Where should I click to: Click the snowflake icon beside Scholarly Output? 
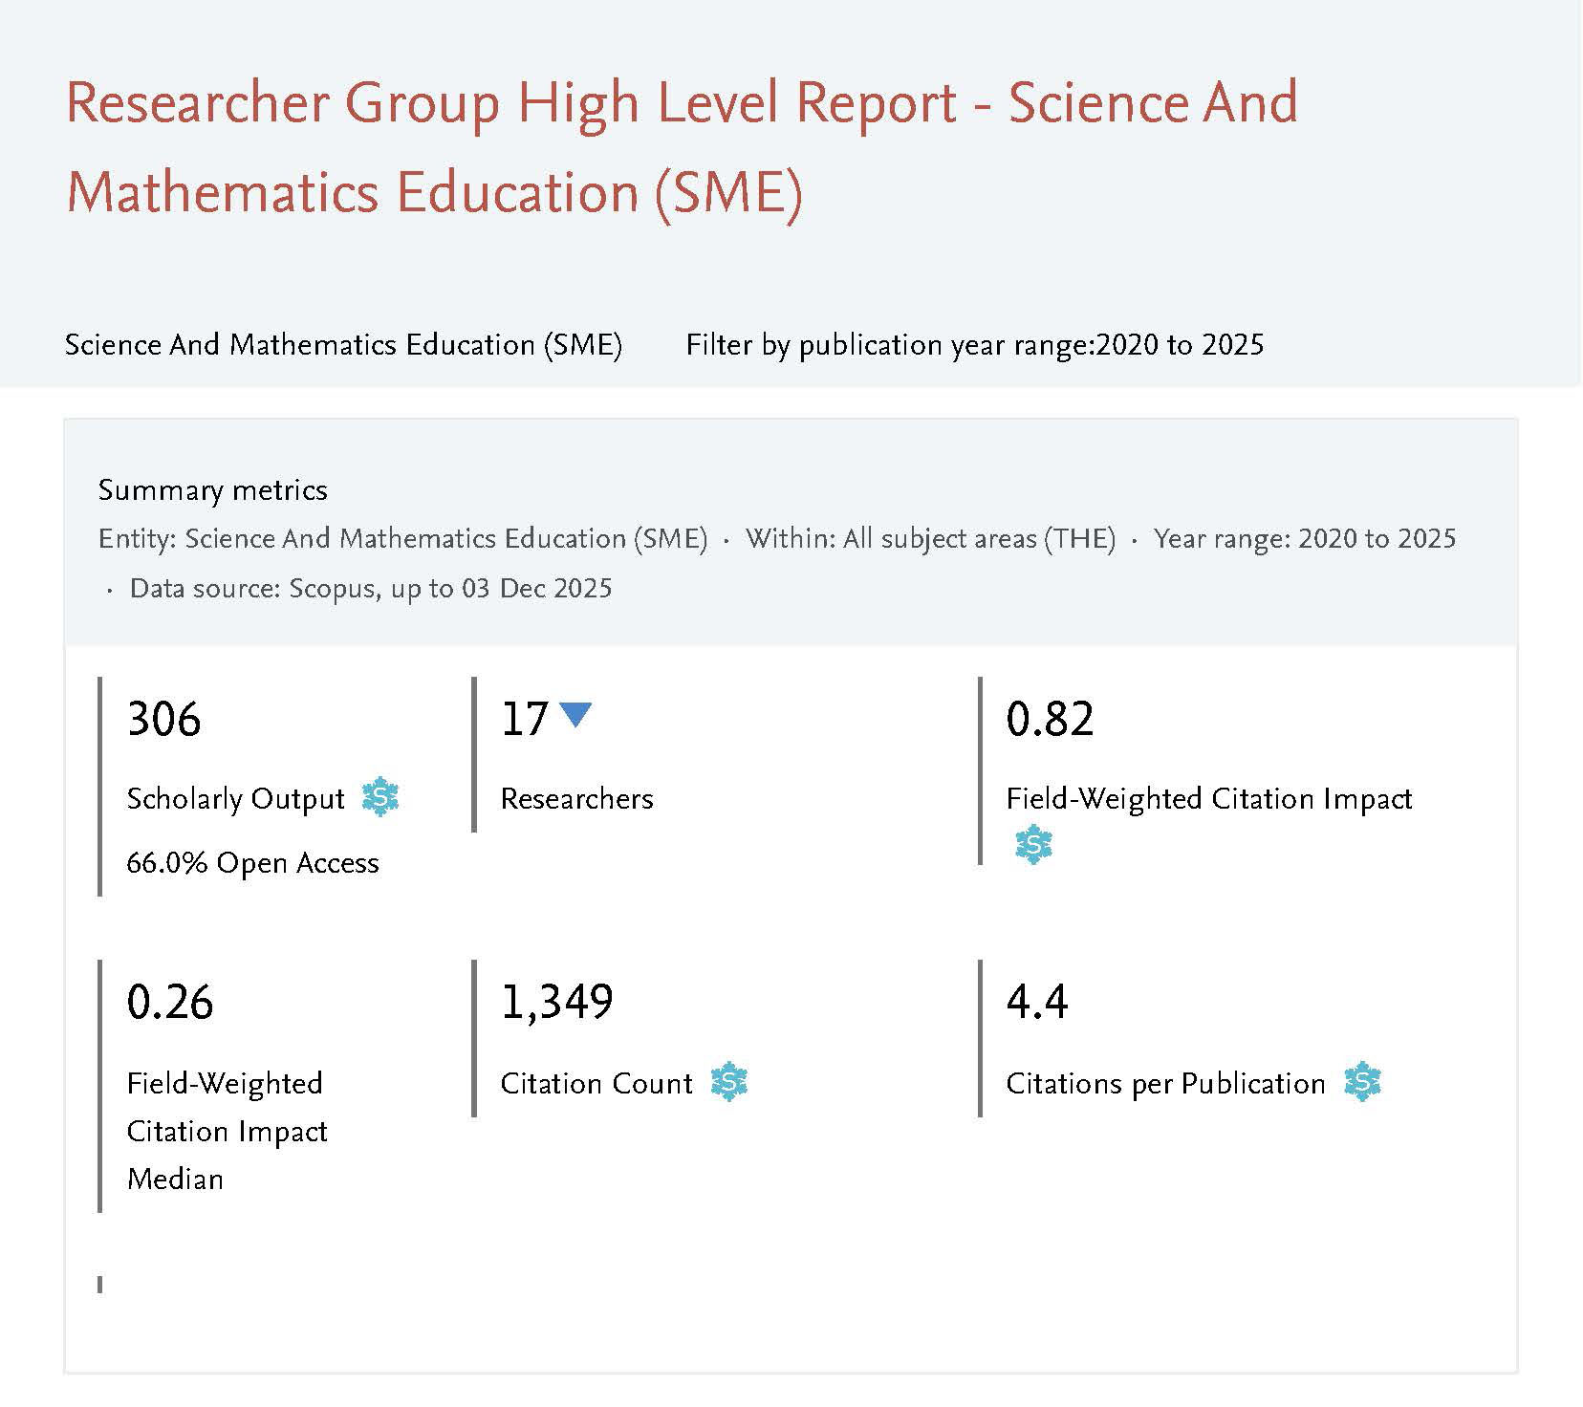380,797
